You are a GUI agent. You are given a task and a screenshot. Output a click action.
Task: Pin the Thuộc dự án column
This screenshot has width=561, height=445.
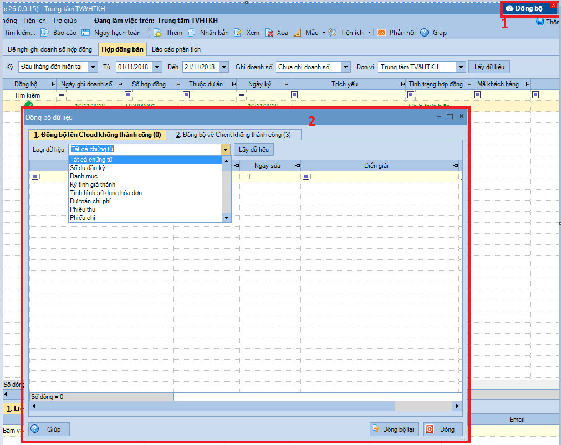(233, 84)
